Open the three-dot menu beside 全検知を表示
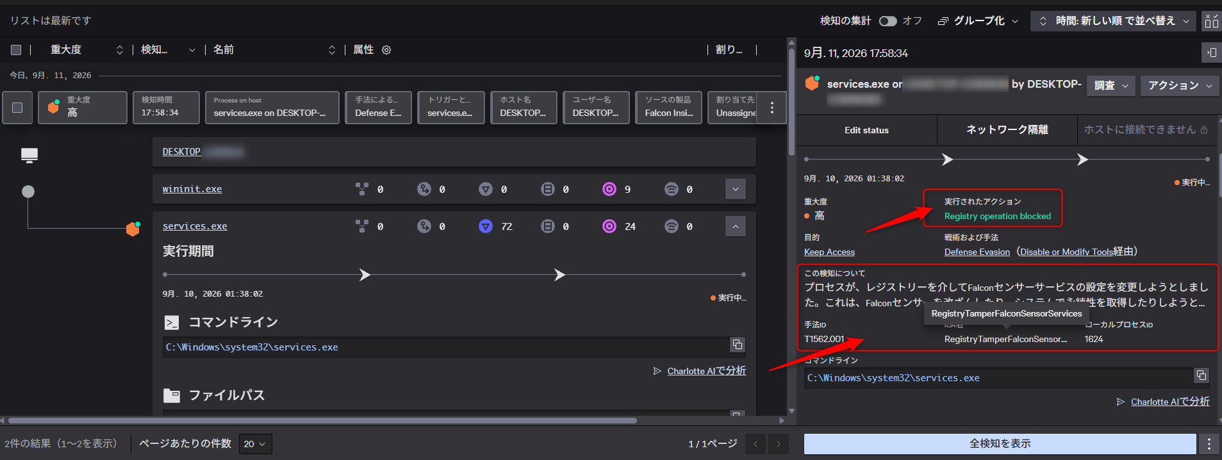The image size is (1222, 460). (x=1209, y=444)
